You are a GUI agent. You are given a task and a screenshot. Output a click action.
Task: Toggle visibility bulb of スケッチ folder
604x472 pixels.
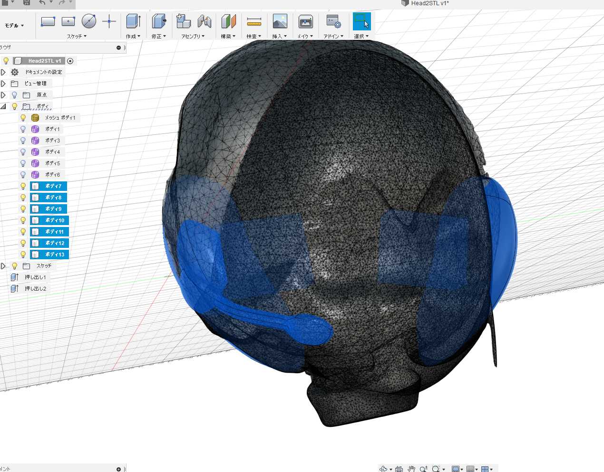click(x=14, y=266)
